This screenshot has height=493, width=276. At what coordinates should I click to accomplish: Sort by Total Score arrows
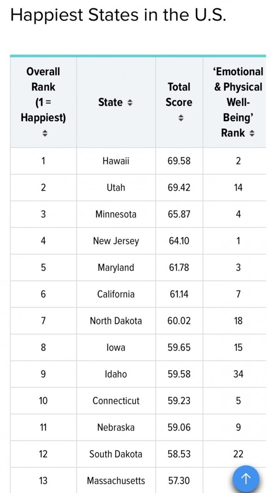[x=179, y=118]
